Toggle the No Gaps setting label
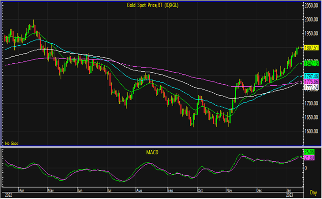This screenshot has height=199, width=322. click(x=10, y=143)
